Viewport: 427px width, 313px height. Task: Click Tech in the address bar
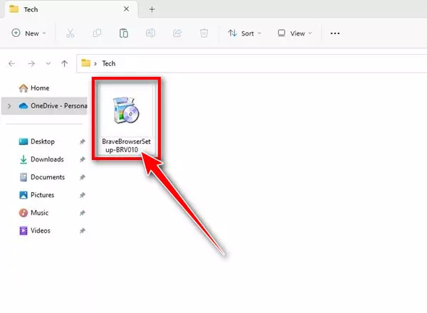coord(109,63)
